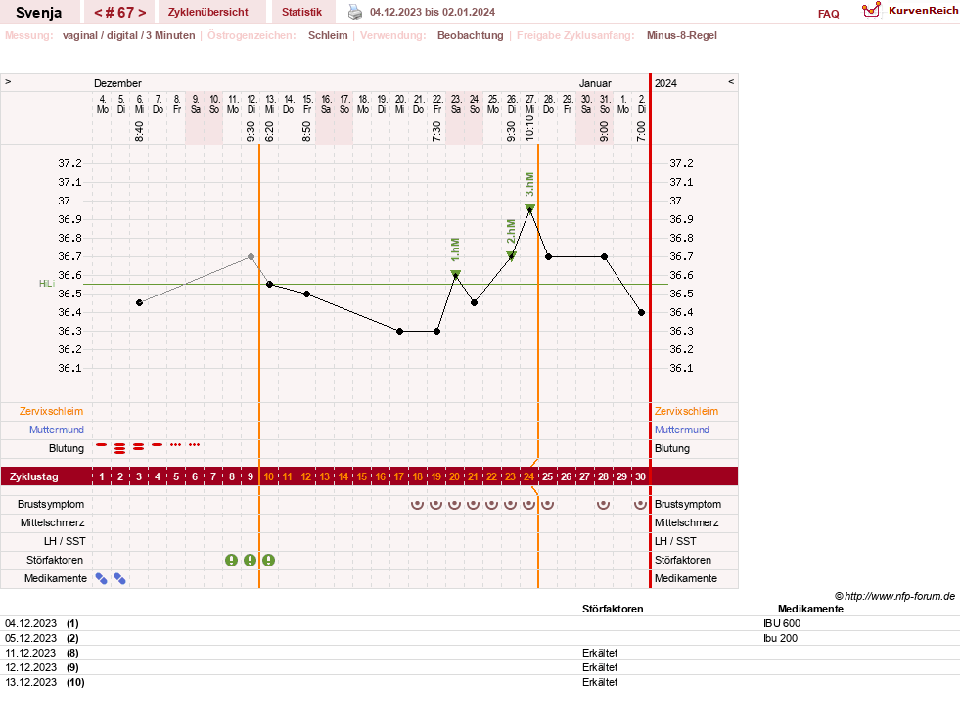Viewport: 960px width, 725px height.
Task: Click measurement time 10:10 on 27 December
Action: coord(529,128)
